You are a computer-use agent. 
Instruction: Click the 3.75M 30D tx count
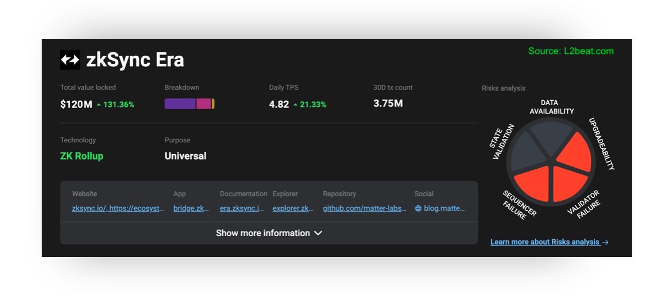[x=388, y=103]
